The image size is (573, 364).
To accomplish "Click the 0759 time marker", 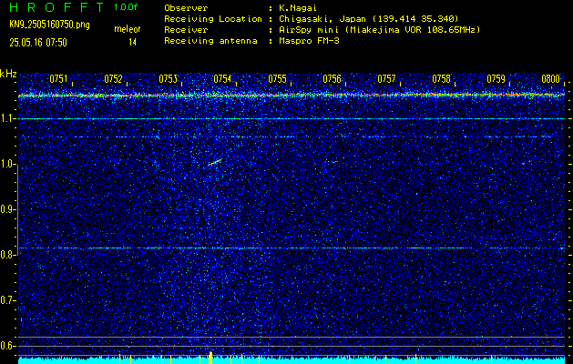I will pos(496,79).
